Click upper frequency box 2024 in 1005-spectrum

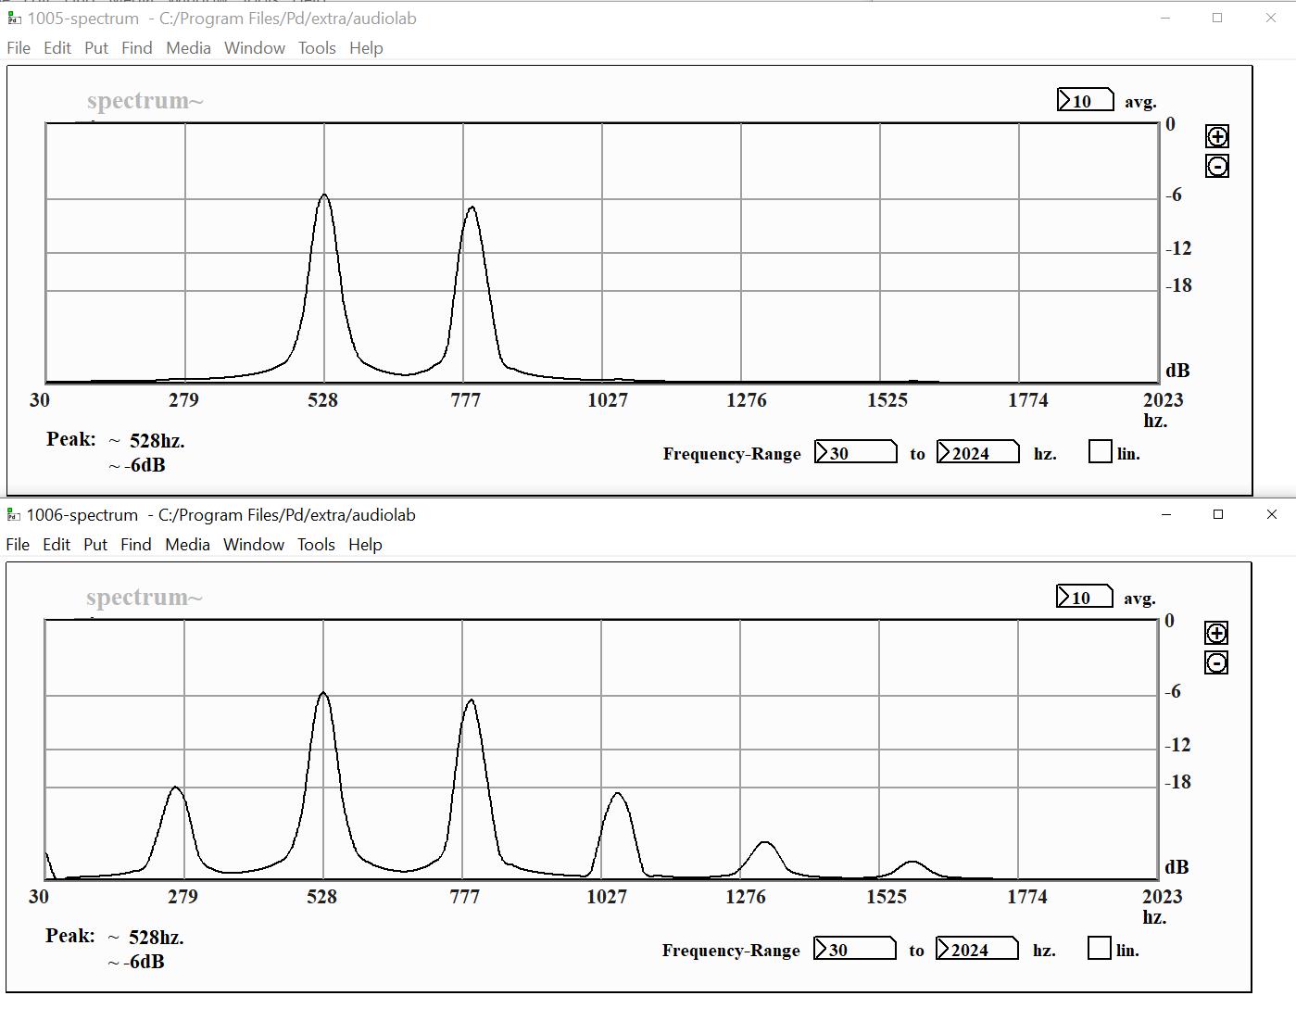click(x=977, y=452)
